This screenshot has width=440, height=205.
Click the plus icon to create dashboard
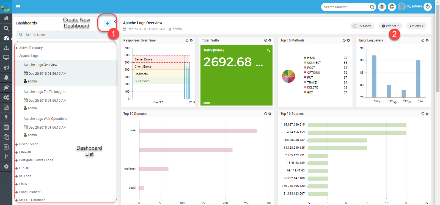(x=108, y=24)
